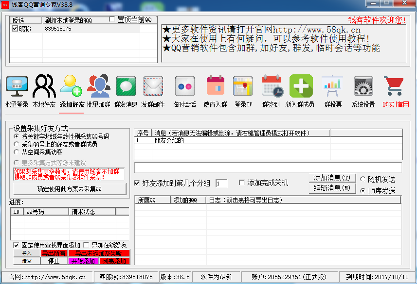This screenshot has width=417, height=284.
Task: Select the 朋友介绍的 message row
Action: [x=268, y=140]
